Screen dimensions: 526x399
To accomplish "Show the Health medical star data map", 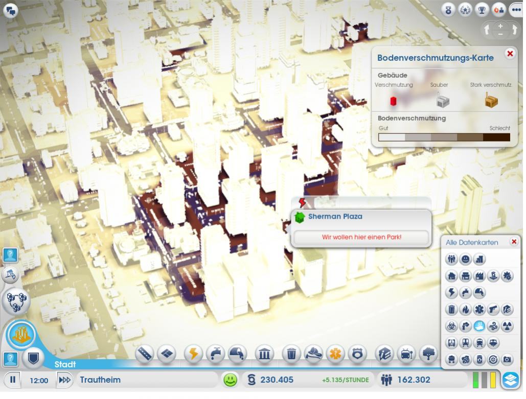I will pyautogui.click(x=479, y=309).
